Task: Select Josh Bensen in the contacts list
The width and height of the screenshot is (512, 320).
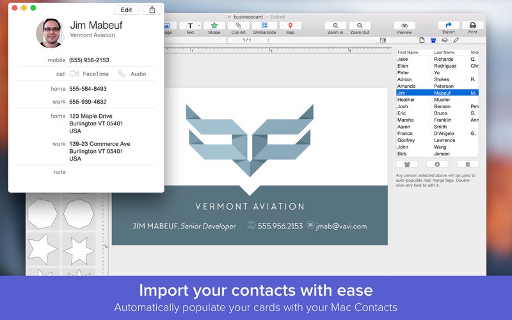Action: point(437,106)
